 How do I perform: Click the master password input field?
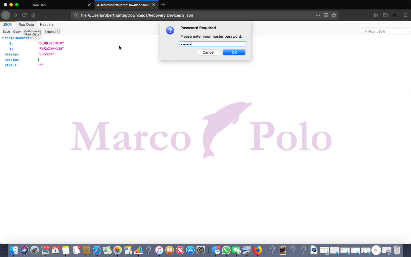click(x=213, y=44)
